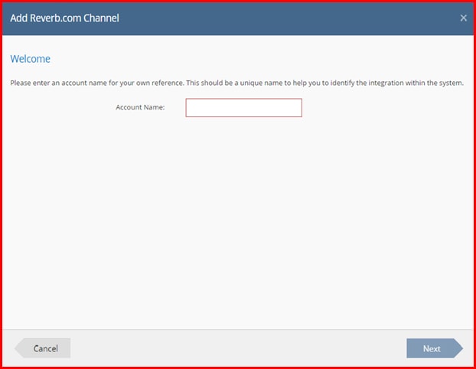Click the 'Account Name:' label
476x369 pixels.
140,107
